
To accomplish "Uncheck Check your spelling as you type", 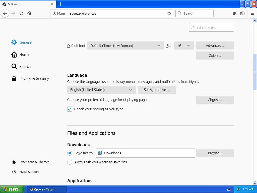I will coord(70,109).
